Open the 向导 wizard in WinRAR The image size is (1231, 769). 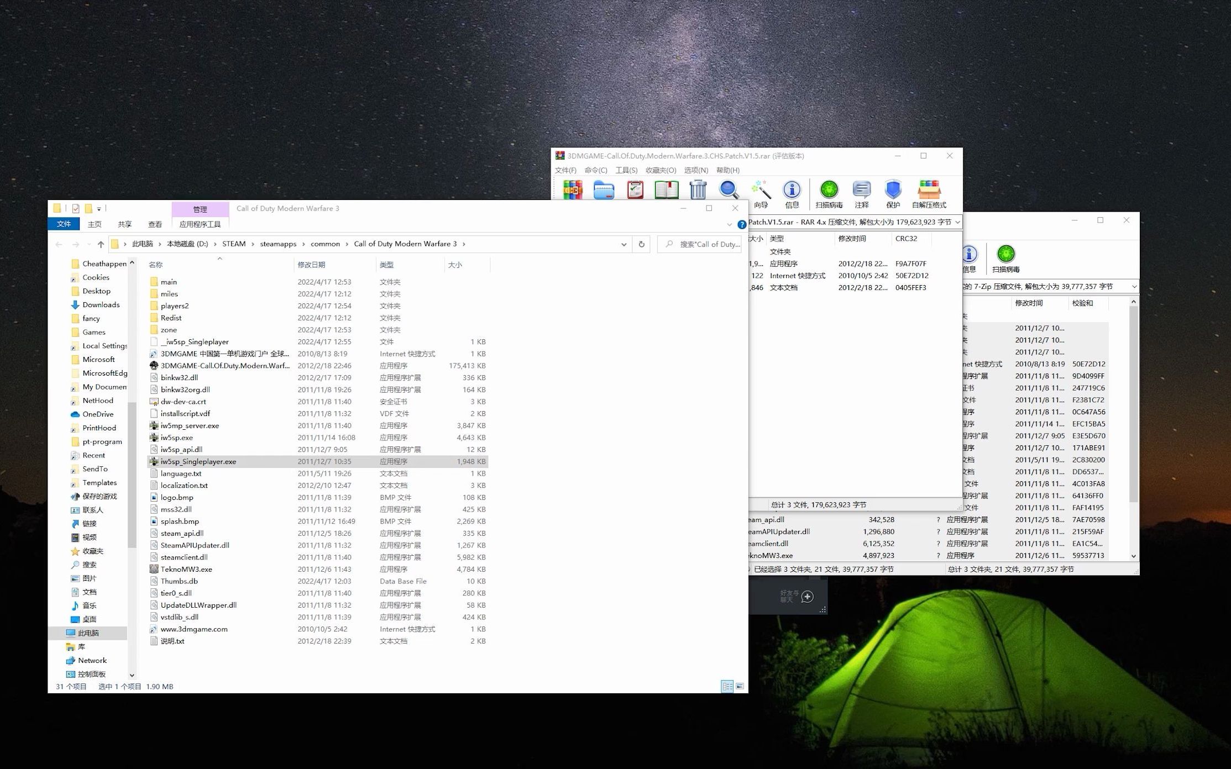tap(761, 194)
